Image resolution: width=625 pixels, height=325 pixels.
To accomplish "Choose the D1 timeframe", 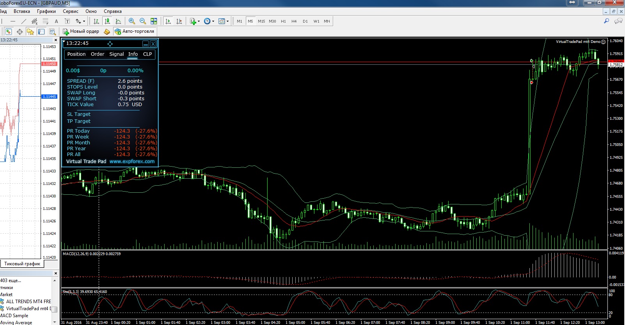I will pos(305,21).
